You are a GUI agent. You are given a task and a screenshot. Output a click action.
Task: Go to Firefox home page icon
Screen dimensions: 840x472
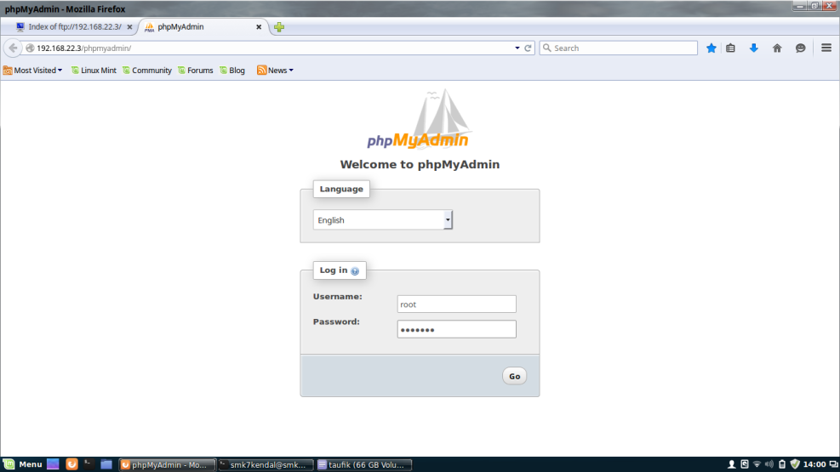pyautogui.click(x=776, y=48)
